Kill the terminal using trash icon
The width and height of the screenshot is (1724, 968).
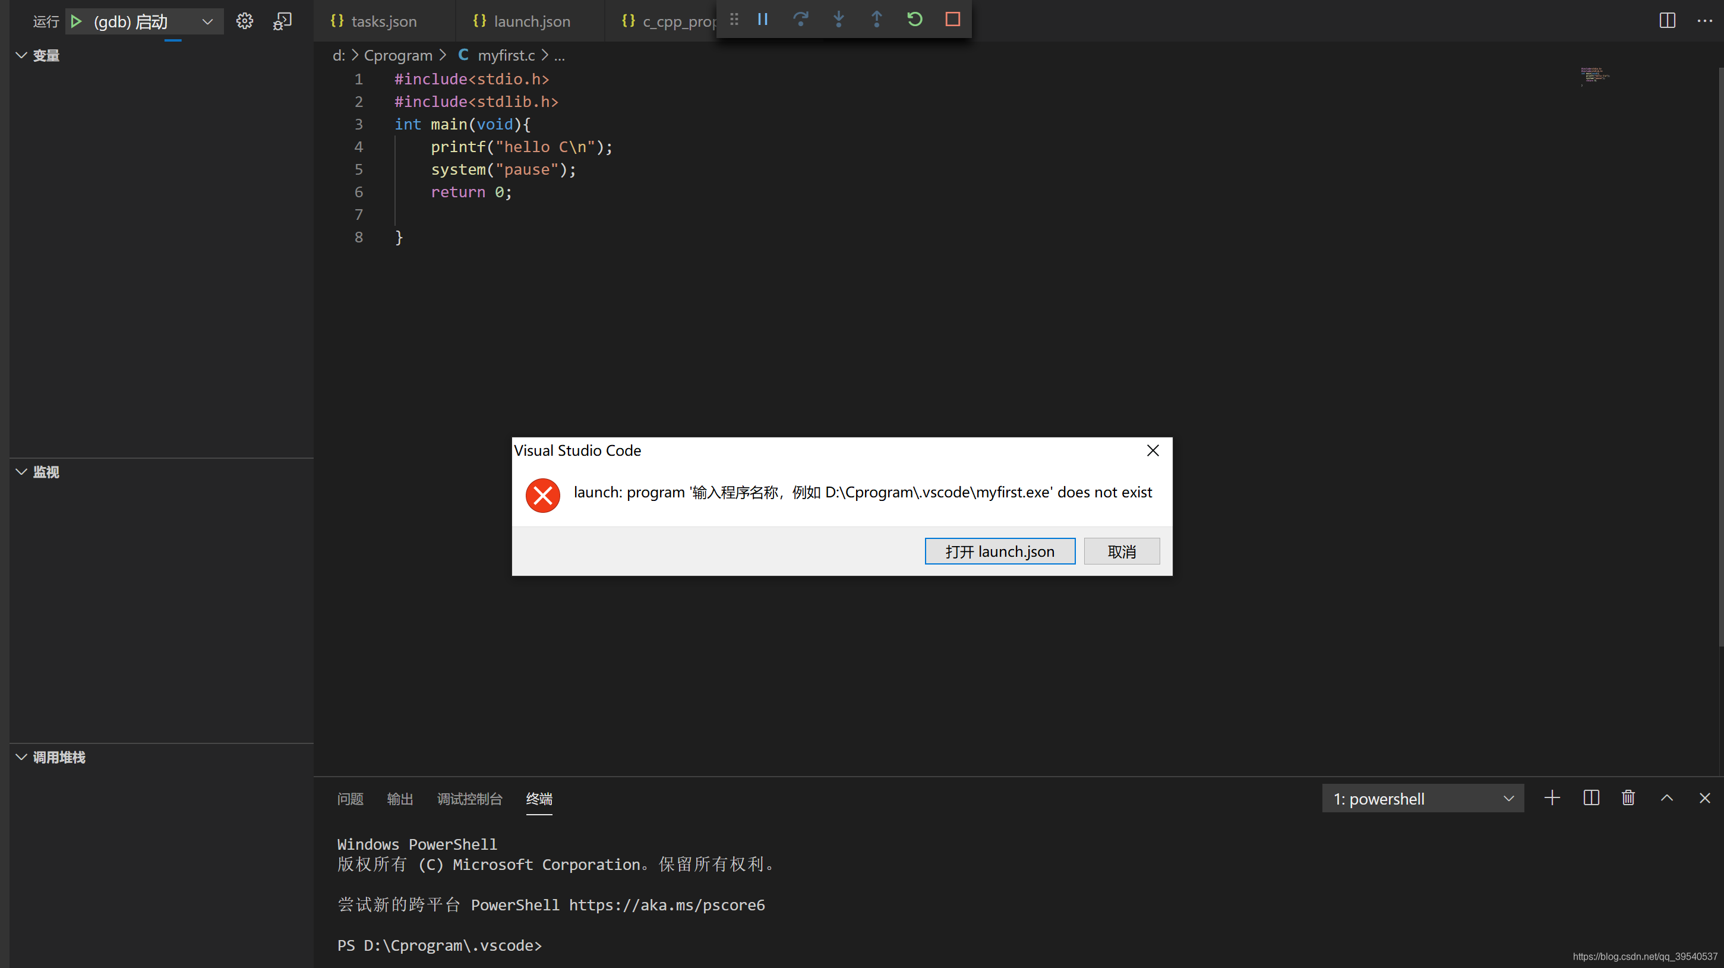tap(1628, 797)
